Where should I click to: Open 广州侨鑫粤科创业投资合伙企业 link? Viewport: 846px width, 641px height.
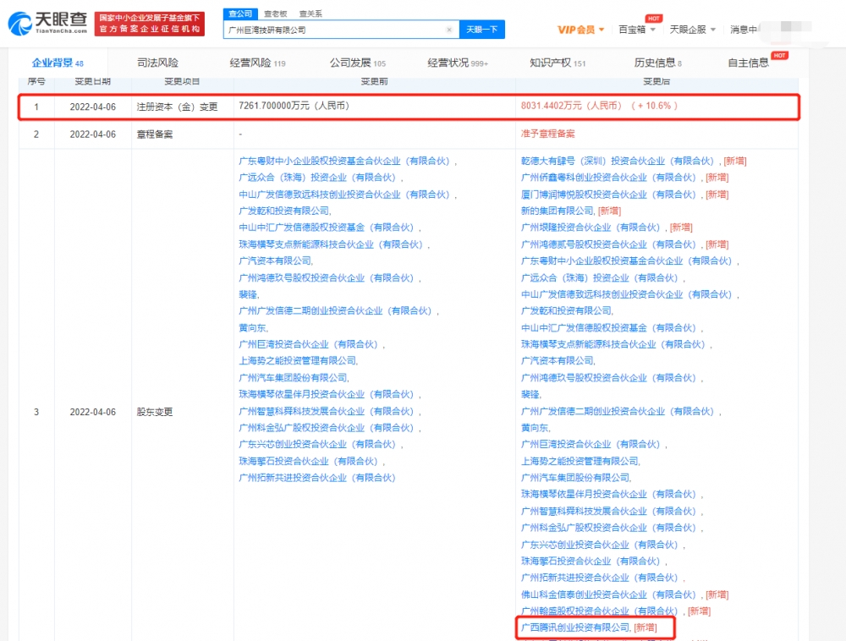point(610,178)
